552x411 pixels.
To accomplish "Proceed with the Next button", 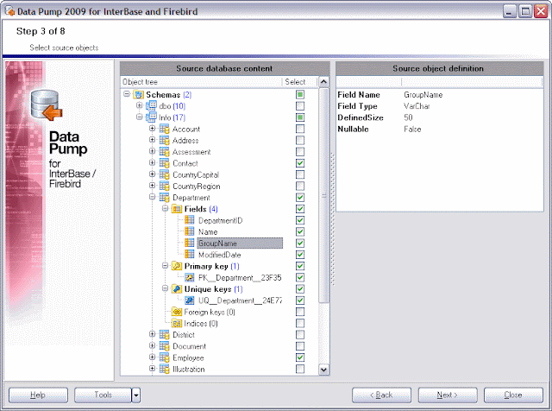I will (448, 395).
